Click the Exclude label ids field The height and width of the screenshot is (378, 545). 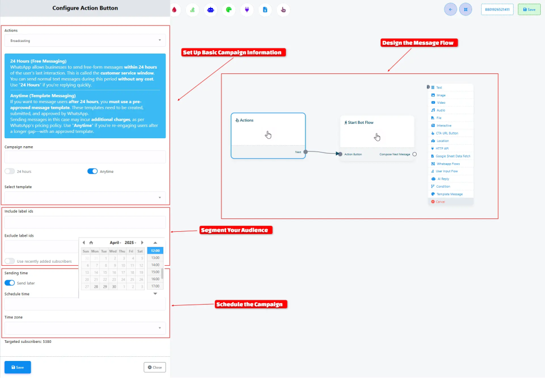pos(42,247)
